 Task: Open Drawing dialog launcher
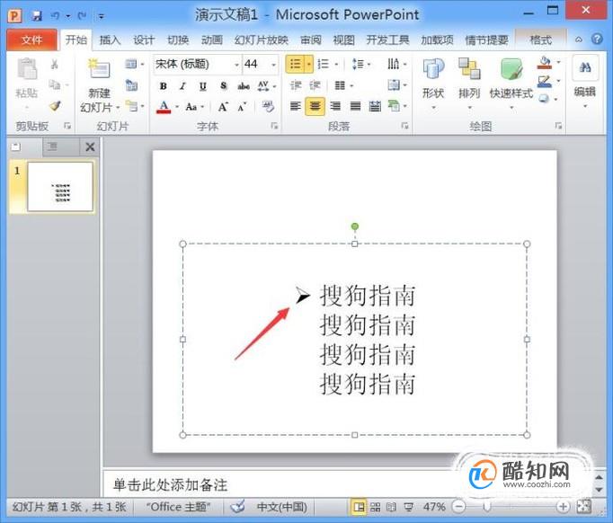point(558,126)
